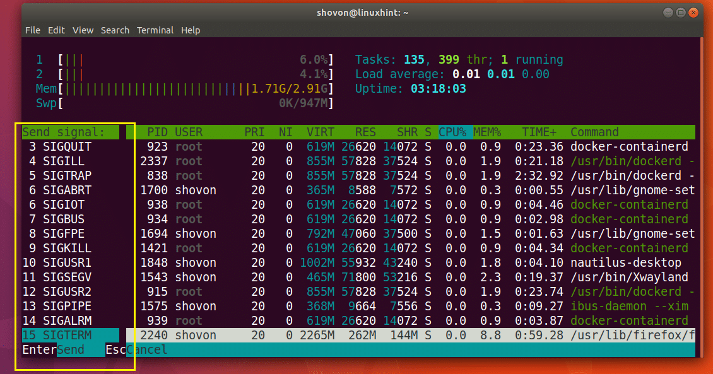Screen dimensions: 713x374
Task: Select process row with PID 939
Action: tap(411, 321)
